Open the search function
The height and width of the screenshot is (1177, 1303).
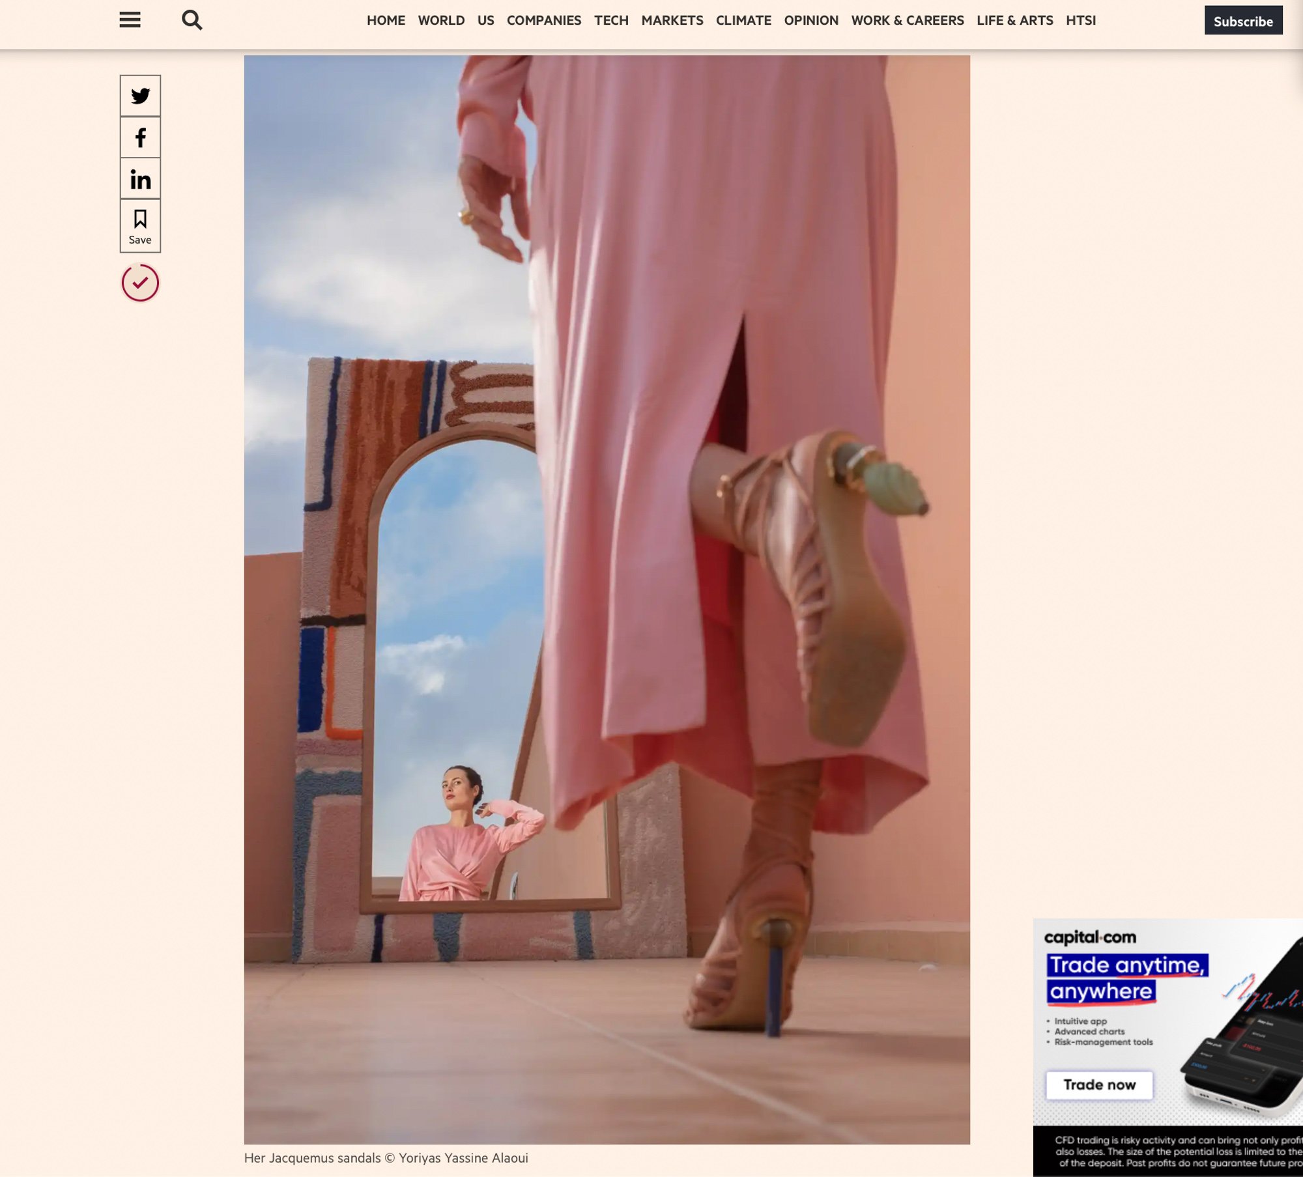tap(193, 20)
